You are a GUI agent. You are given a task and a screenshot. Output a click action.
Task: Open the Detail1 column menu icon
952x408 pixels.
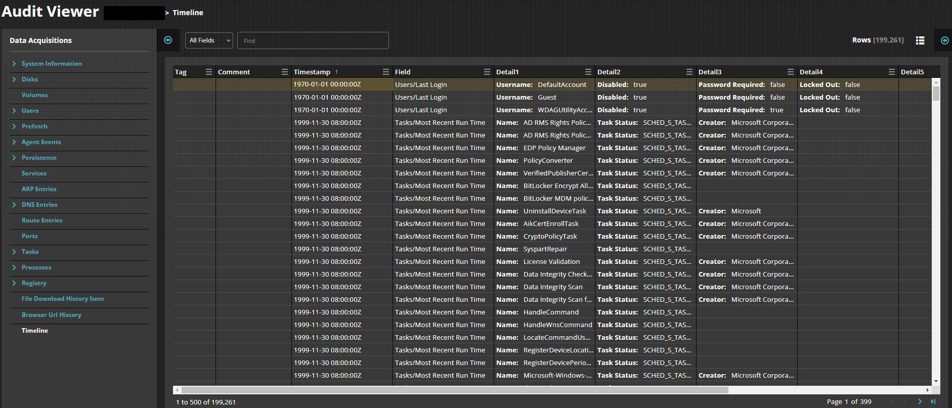pos(588,72)
